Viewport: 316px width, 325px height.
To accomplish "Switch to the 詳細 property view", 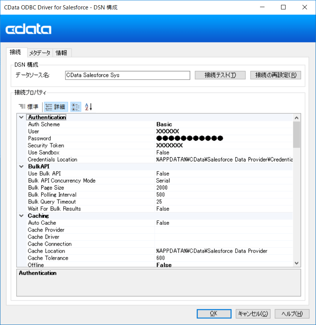I will [56, 107].
